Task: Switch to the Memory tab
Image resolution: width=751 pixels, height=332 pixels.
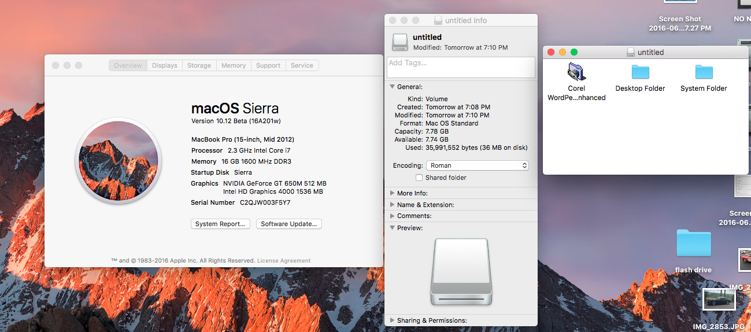Action: (x=234, y=65)
